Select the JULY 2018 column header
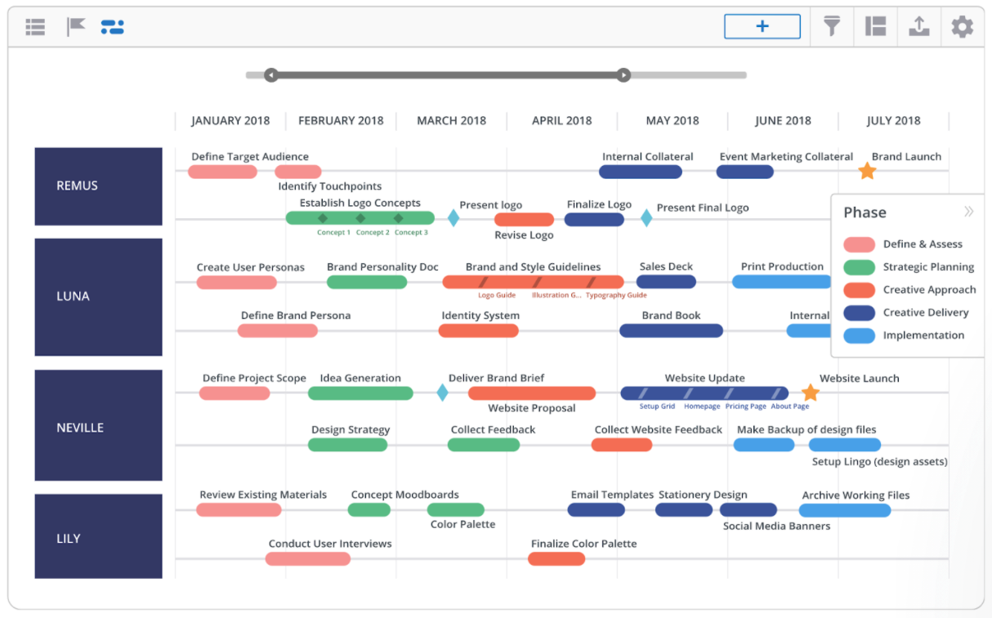 click(893, 120)
